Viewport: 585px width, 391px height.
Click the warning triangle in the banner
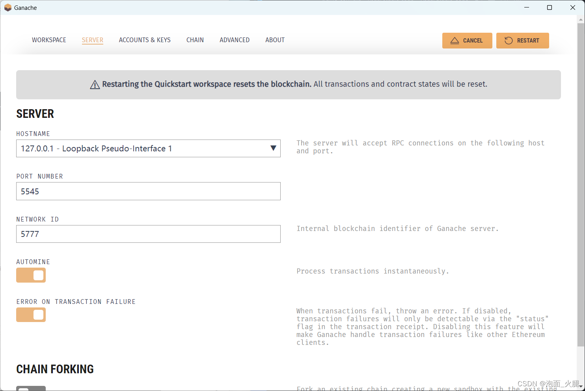[x=95, y=84]
